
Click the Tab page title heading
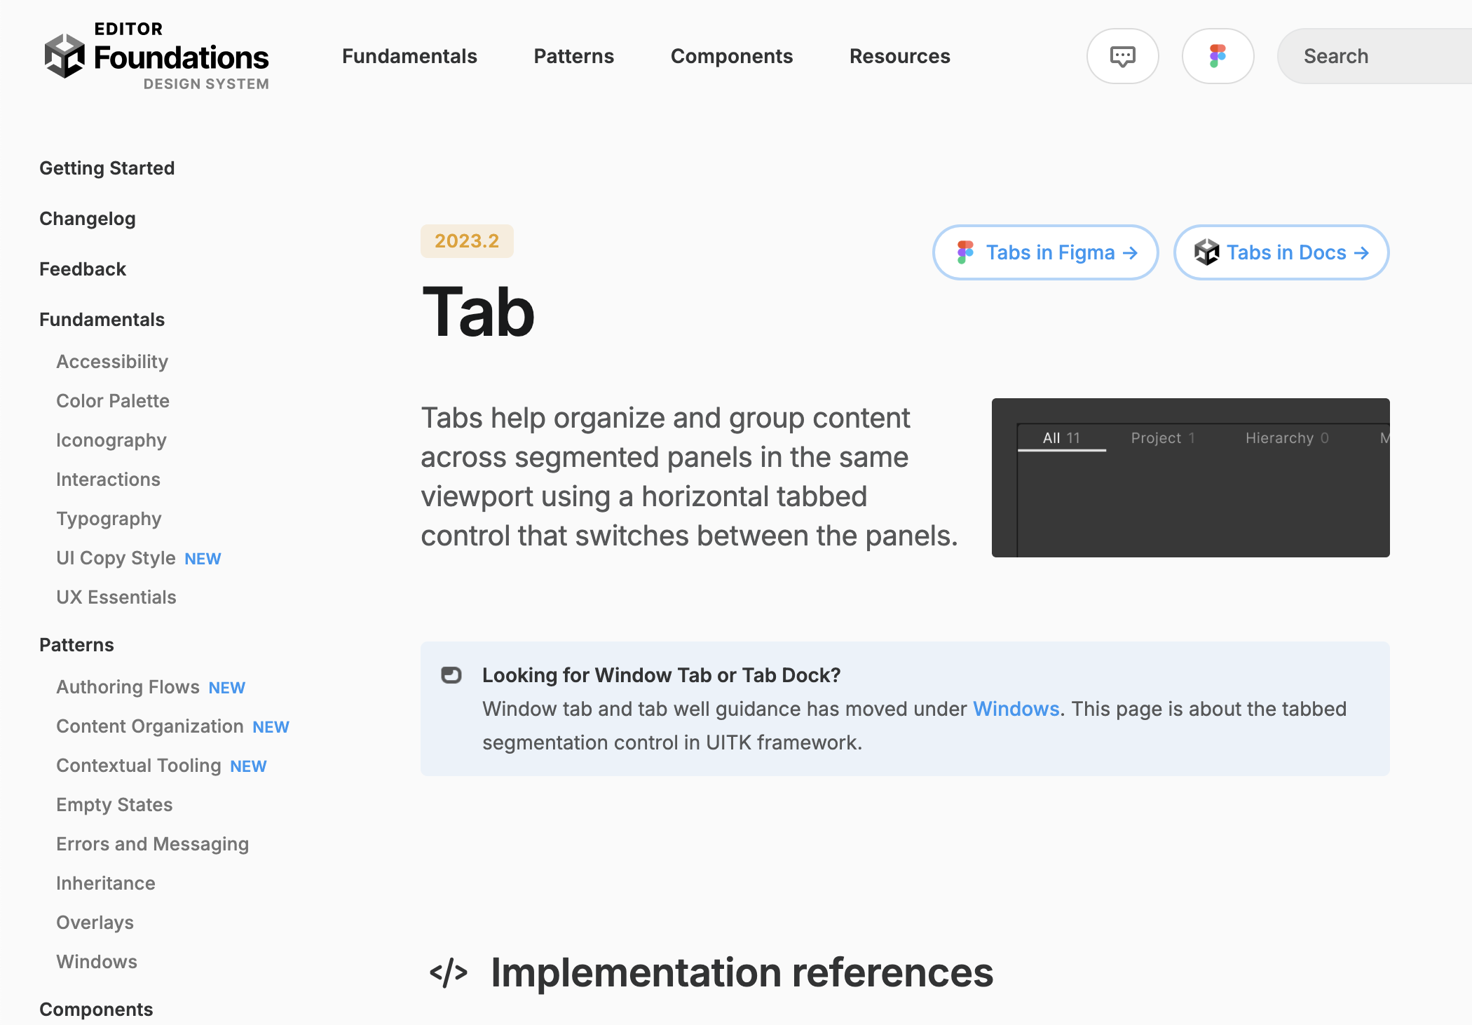point(478,311)
